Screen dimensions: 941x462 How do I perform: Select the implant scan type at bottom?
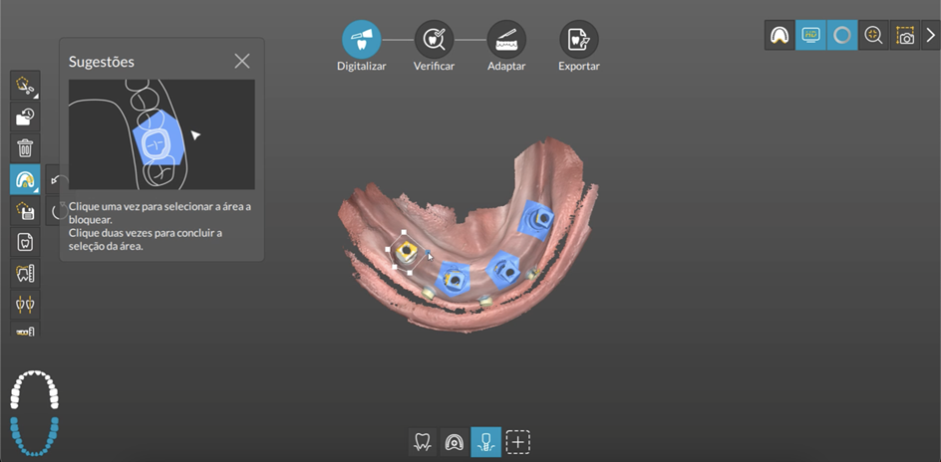485,442
